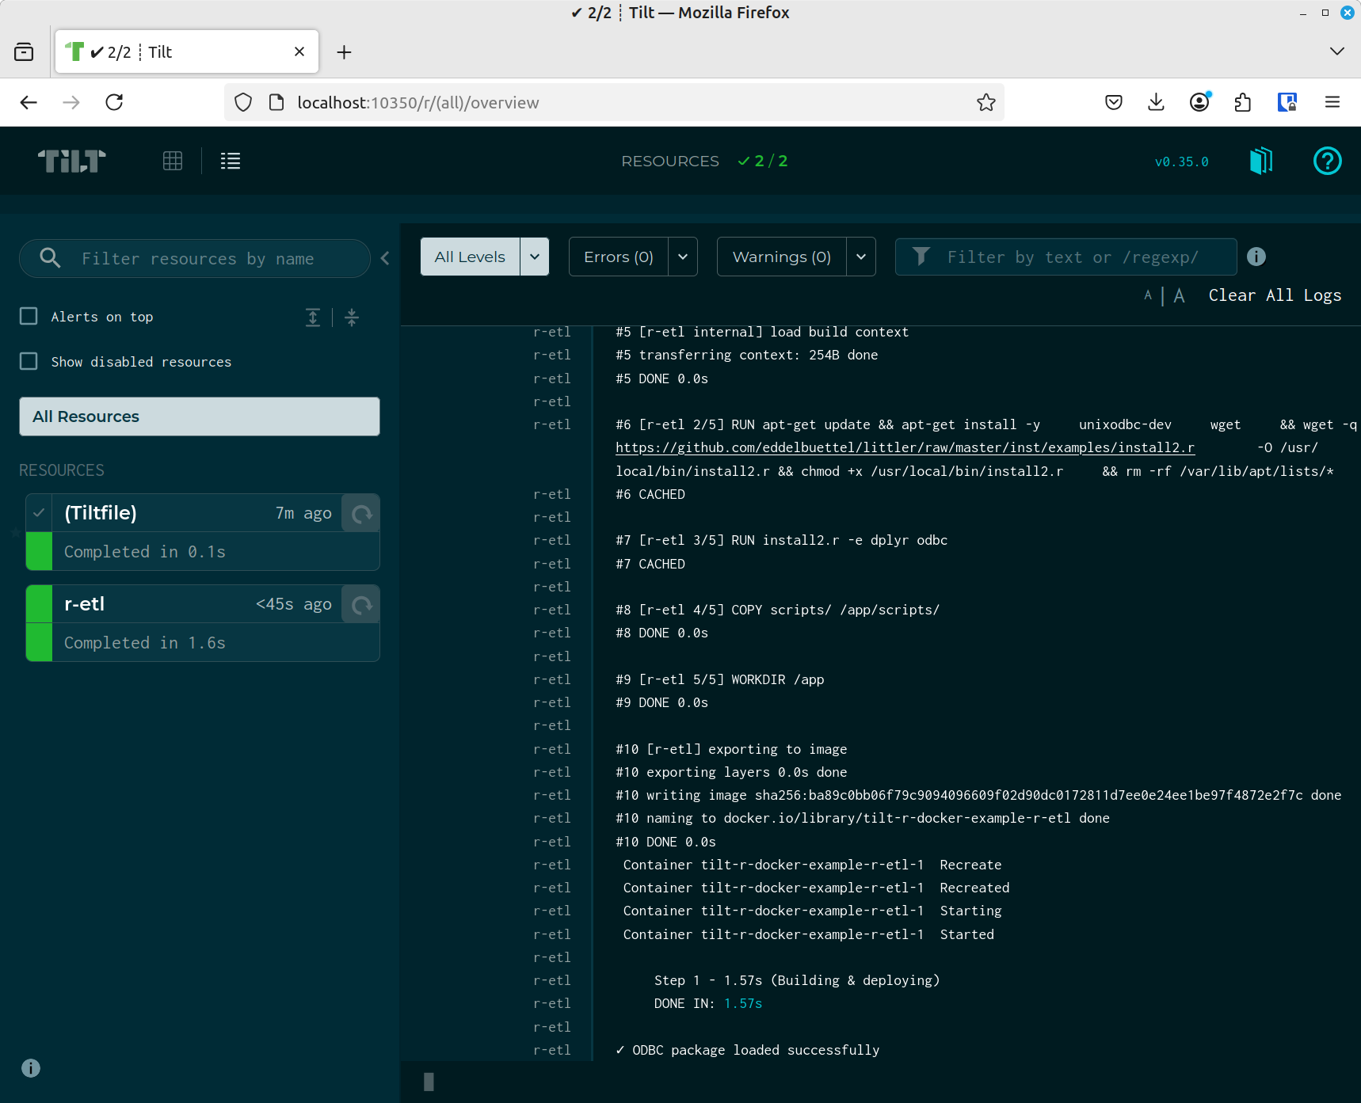Open the Tilt help question-mark icon
This screenshot has height=1103, width=1361.
(1327, 161)
